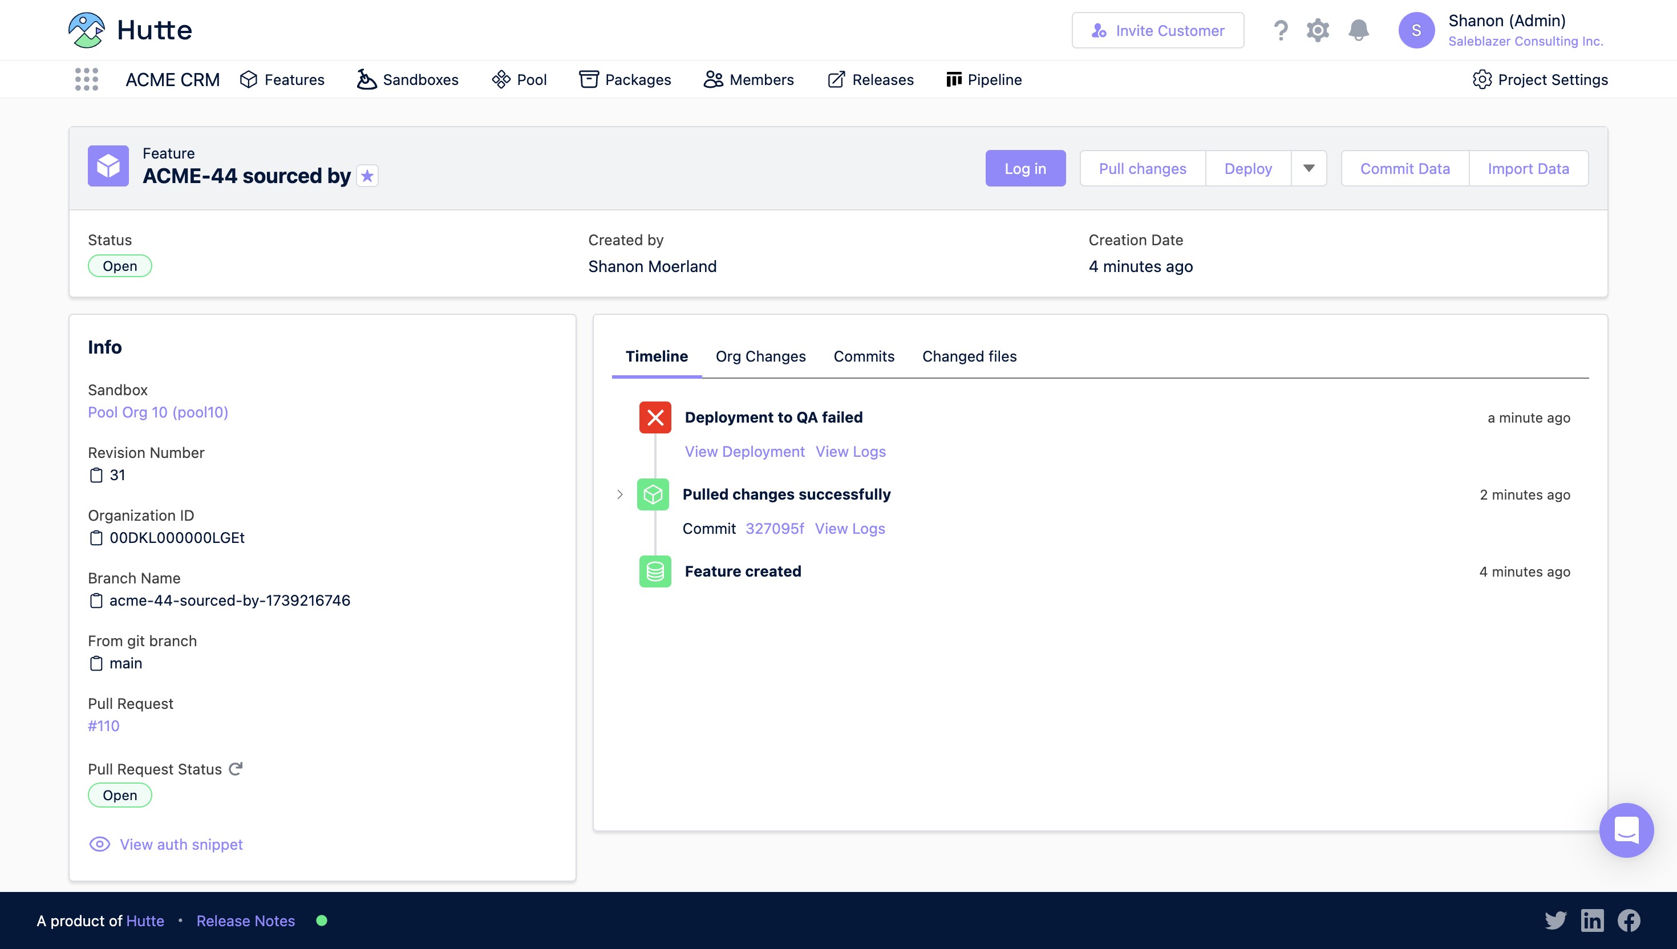
Task: Click the Invite Customer button
Action: [x=1157, y=30]
